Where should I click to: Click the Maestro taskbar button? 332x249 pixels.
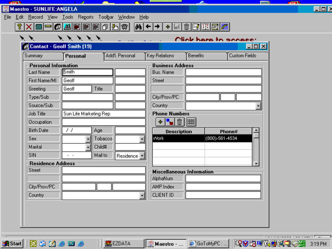pyautogui.click(x=166, y=244)
